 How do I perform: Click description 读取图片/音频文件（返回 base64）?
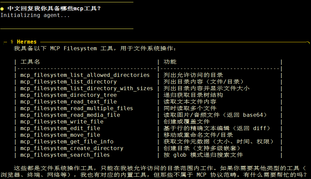pyautogui.click(x=215, y=115)
